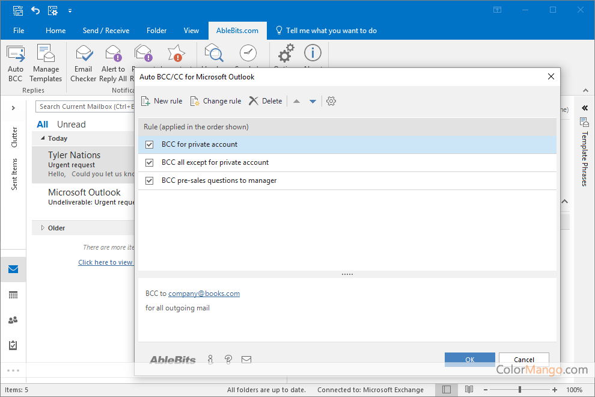Open the People contacts icon

click(13, 320)
